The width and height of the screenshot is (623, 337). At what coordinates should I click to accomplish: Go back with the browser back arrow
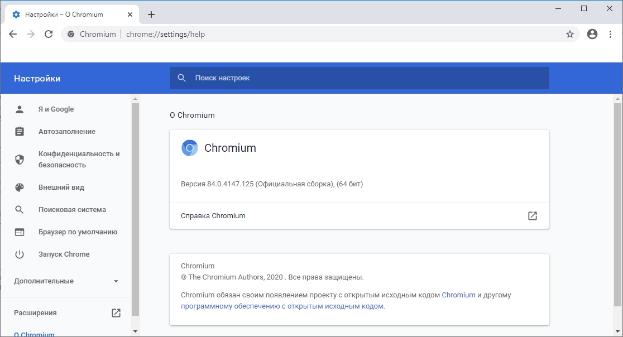coord(13,34)
